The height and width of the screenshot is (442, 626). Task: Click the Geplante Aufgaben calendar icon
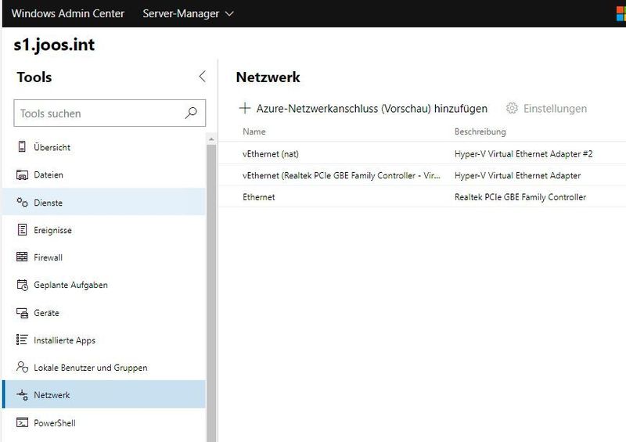pos(22,285)
